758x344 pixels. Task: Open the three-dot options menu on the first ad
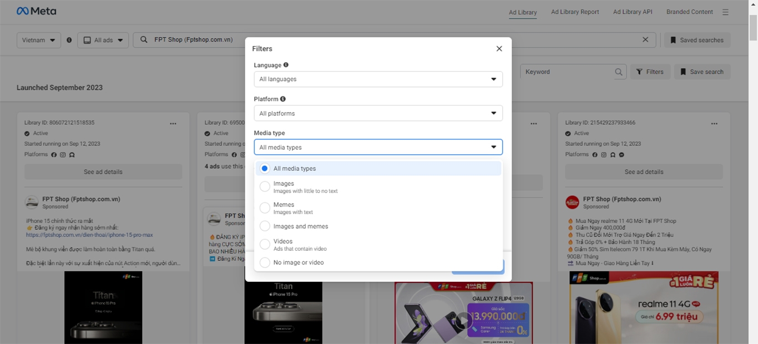[173, 123]
